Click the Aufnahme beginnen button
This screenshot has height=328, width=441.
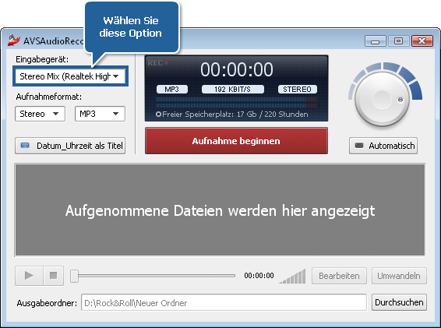236,141
